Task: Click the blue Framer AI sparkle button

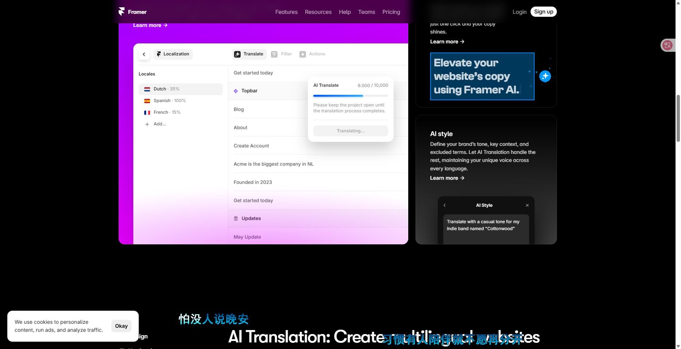Action: coord(545,76)
